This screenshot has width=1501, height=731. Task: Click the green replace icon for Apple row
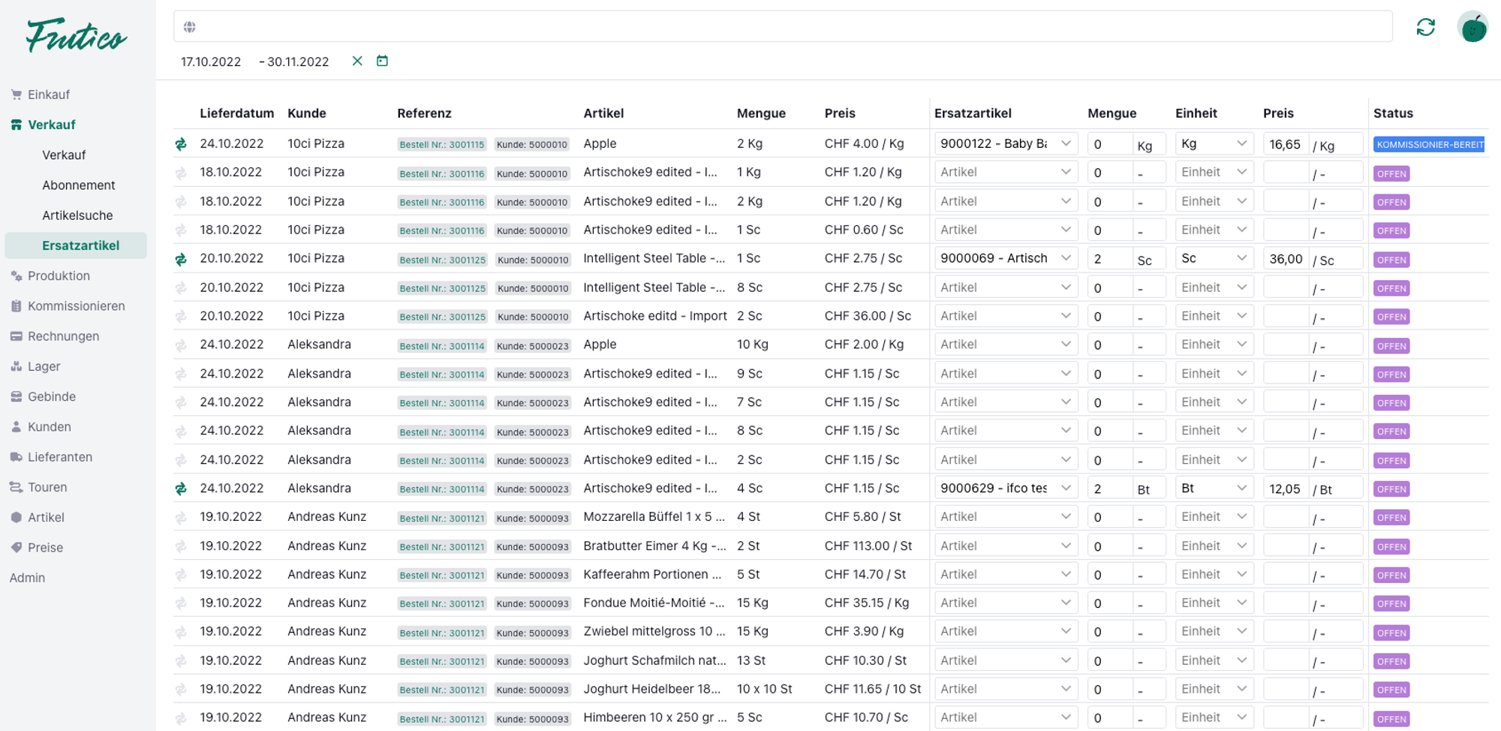pos(181,144)
